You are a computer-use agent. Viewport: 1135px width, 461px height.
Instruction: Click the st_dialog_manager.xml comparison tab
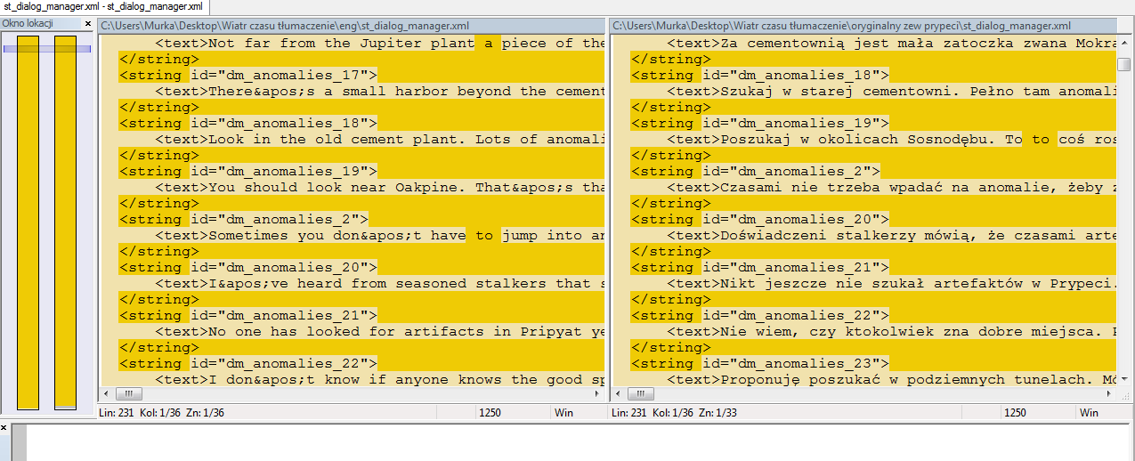coord(104,6)
